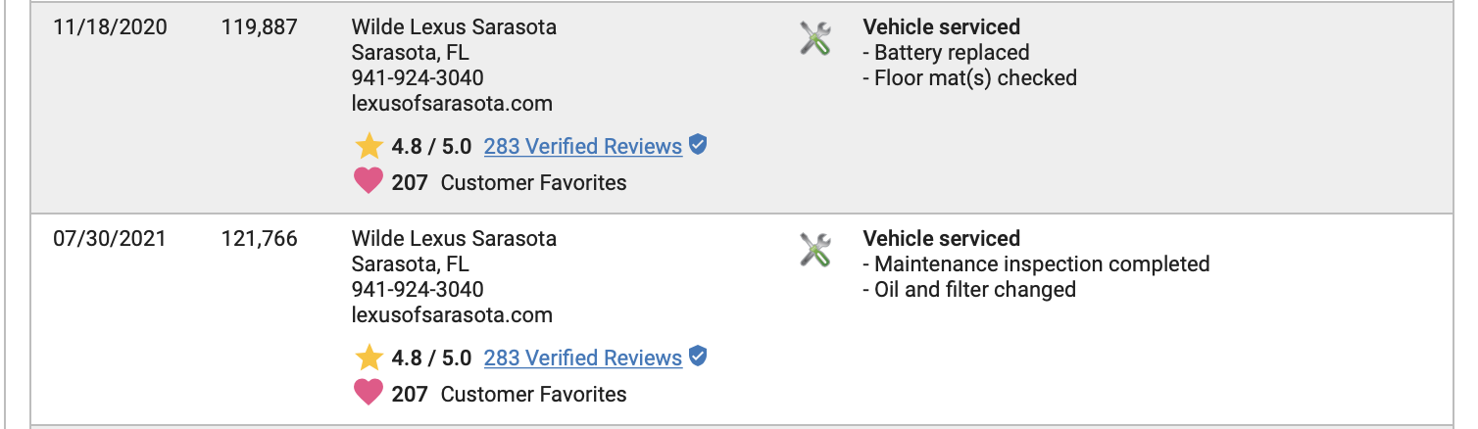This screenshot has height=429, width=1478.
Task: Click the pink heart in the 11/18/2020 row
Action: tap(369, 182)
